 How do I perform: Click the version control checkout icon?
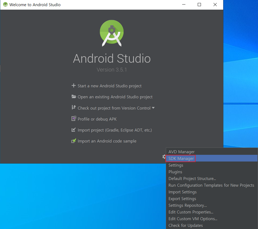tap(74, 107)
